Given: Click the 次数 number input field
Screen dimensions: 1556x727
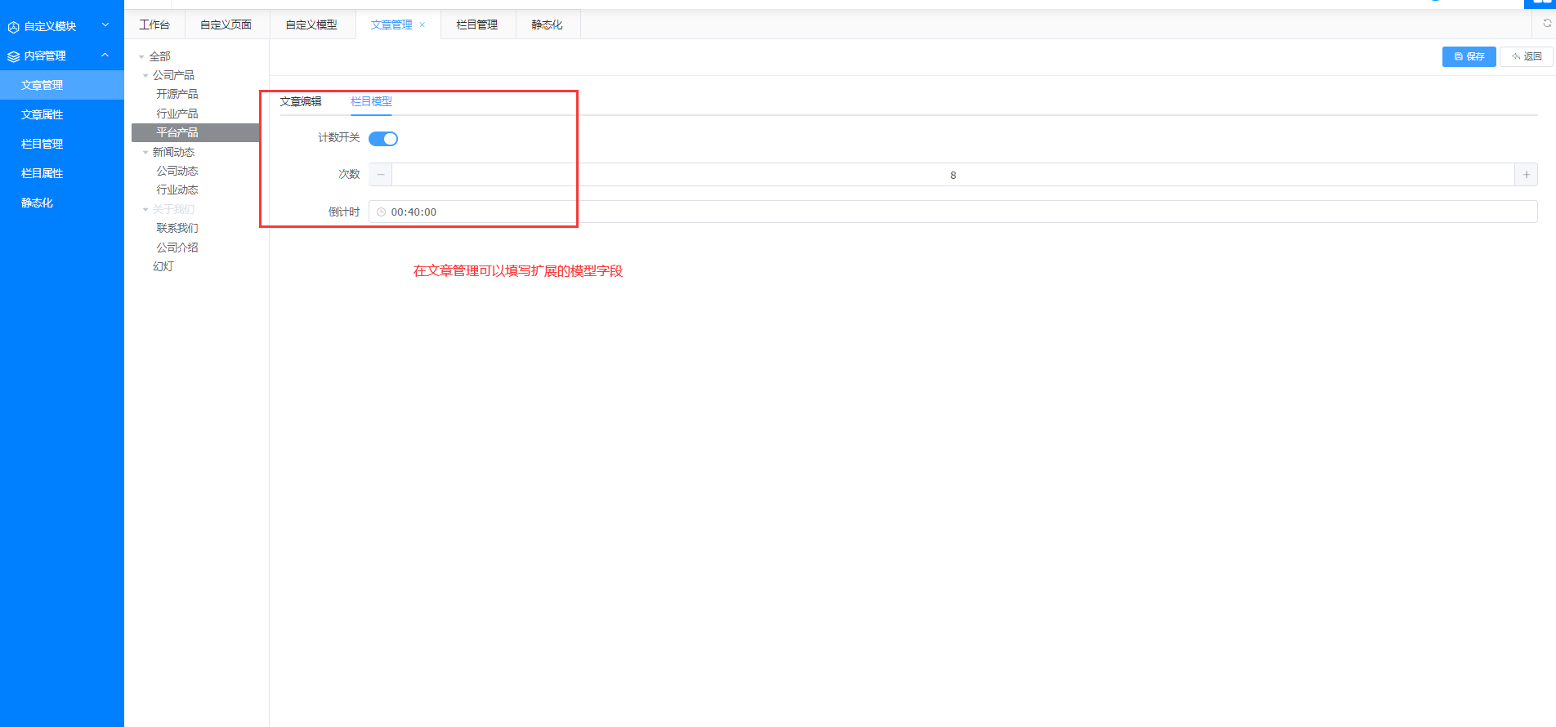Looking at the screenshot, I should [x=952, y=175].
